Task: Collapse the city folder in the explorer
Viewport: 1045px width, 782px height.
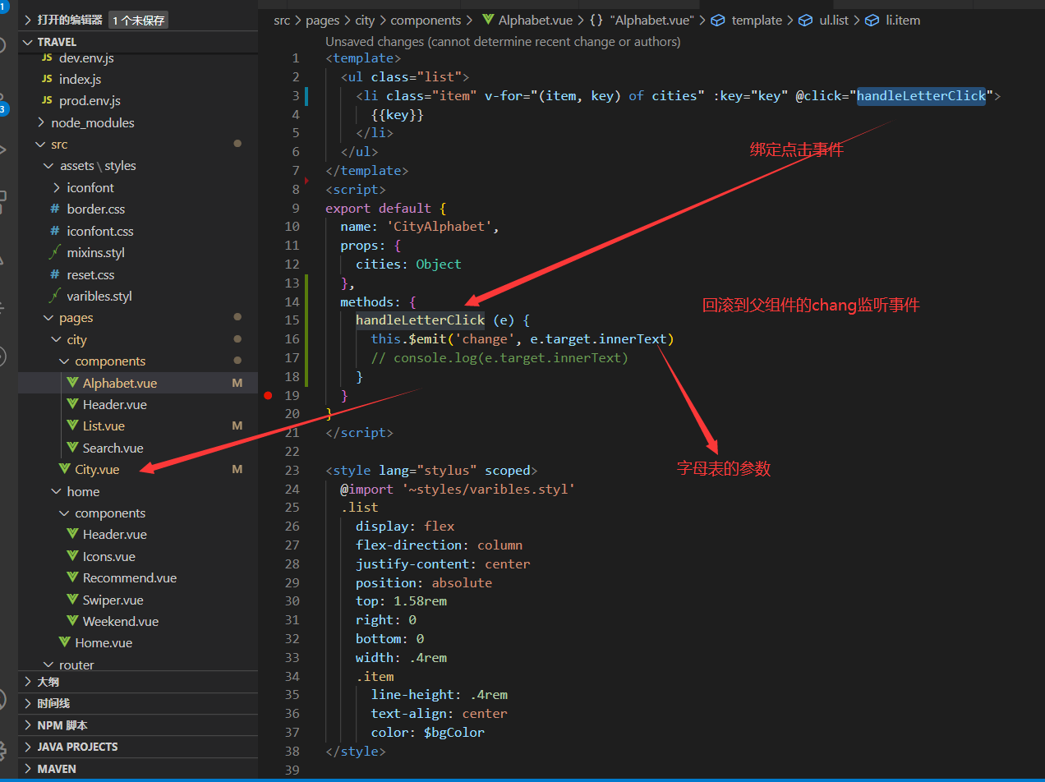Action: [57, 340]
